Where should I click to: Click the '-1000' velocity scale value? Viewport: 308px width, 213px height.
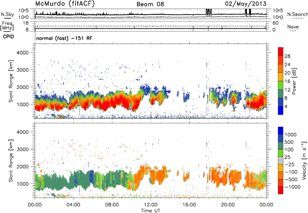point(293,187)
